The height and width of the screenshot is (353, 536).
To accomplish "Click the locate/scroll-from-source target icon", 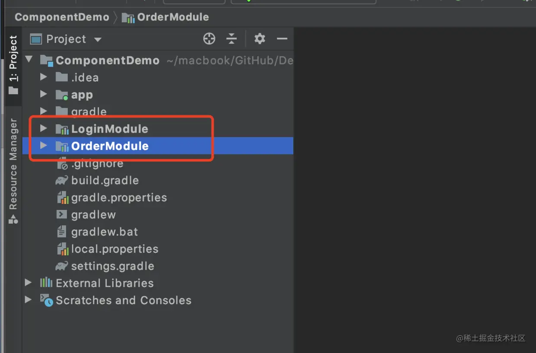I will pyautogui.click(x=209, y=39).
